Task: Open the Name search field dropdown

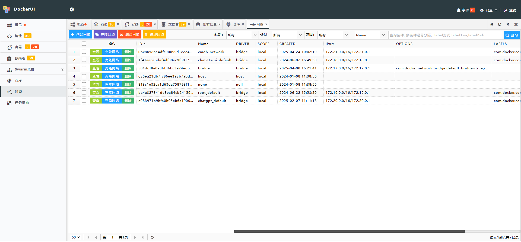Action: [370, 35]
